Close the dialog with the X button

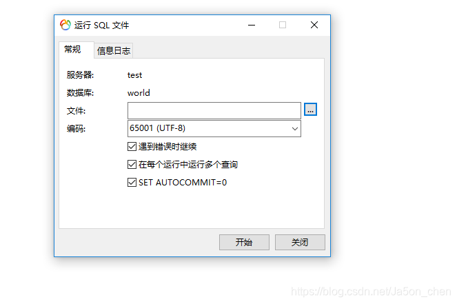[314, 25]
